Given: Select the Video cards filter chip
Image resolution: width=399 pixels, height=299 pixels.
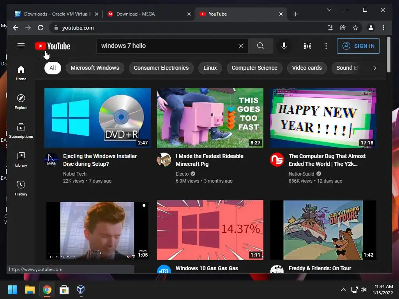Looking at the screenshot, I should [x=307, y=68].
